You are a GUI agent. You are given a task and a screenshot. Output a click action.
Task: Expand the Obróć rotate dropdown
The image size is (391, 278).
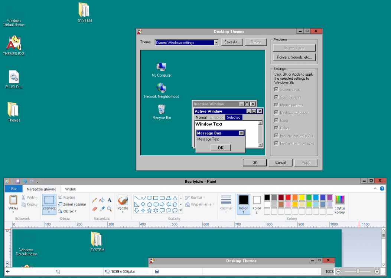(75, 211)
